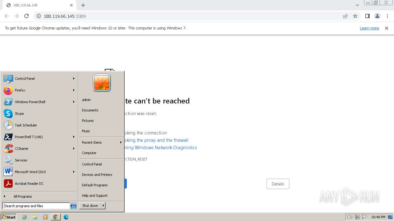Viewport: 394px width, 221px height.
Task: Open Chrome three-dot menu
Action: (388, 16)
